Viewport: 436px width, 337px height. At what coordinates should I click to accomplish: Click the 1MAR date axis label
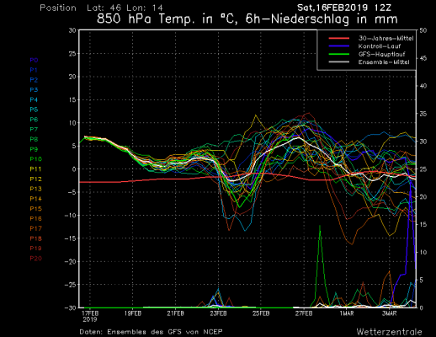pos(347,313)
